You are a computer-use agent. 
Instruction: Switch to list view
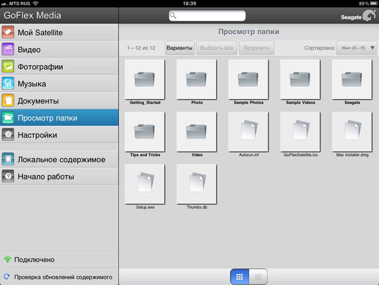tap(258, 277)
